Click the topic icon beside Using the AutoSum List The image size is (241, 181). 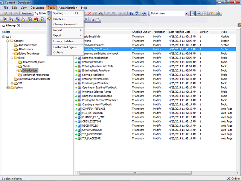coord(79,58)
